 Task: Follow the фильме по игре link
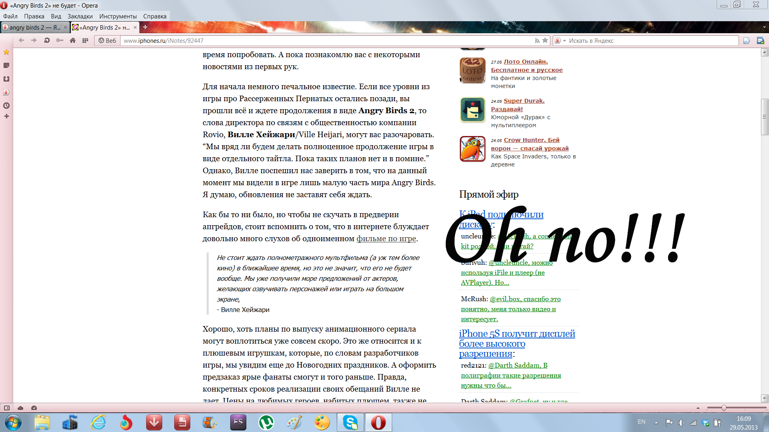[386, 239]
